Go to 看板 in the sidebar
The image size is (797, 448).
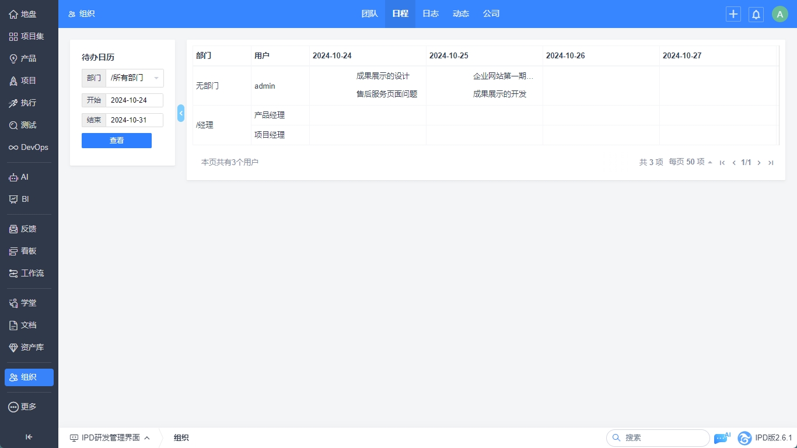click(29, 251)
